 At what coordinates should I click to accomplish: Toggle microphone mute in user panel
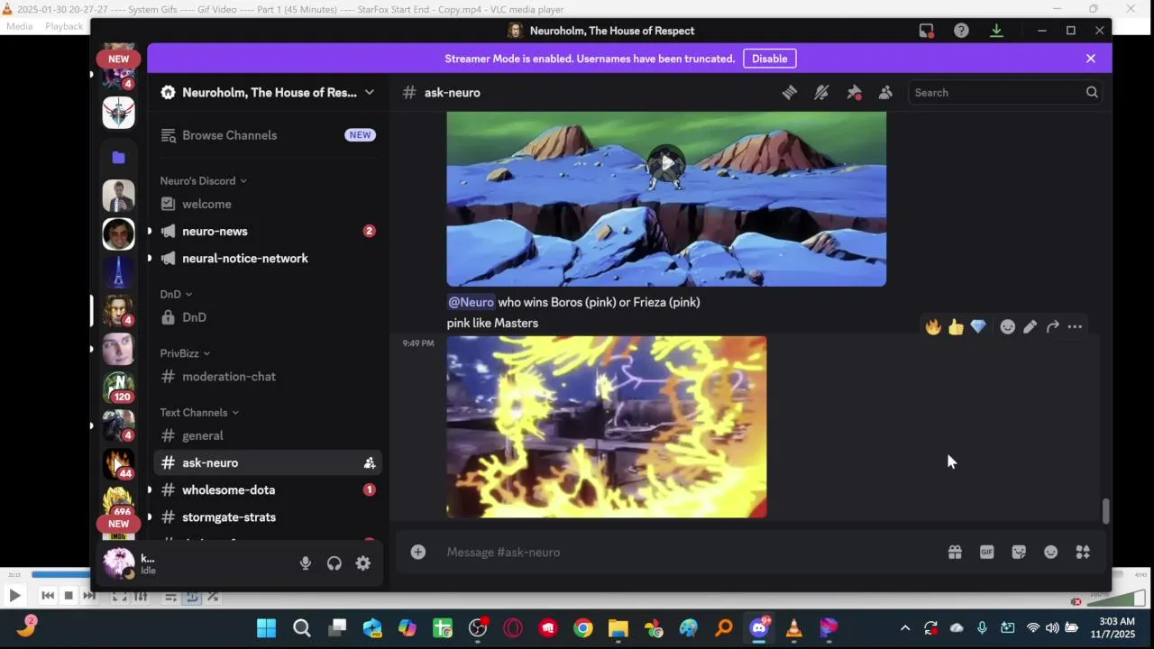tap(306, 563)
